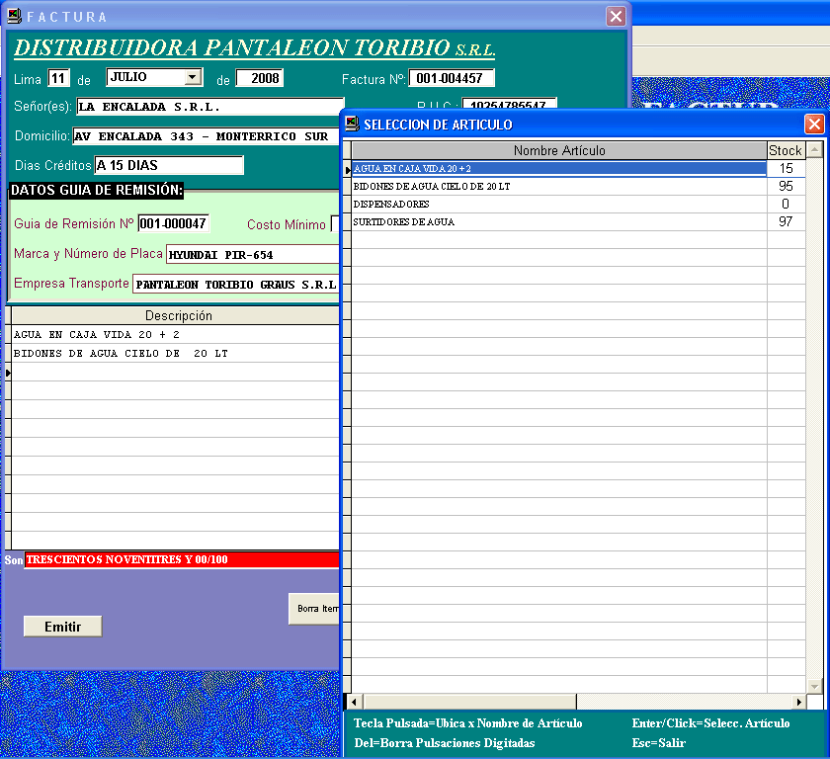Screen dimensions: 830x759
Task: Close the FACTURA window
Action: pos(616,16)
